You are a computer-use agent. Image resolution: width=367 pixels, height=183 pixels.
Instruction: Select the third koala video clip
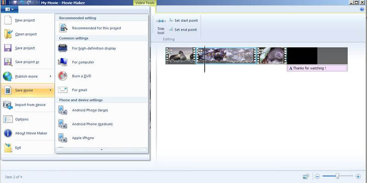(272, 56)
